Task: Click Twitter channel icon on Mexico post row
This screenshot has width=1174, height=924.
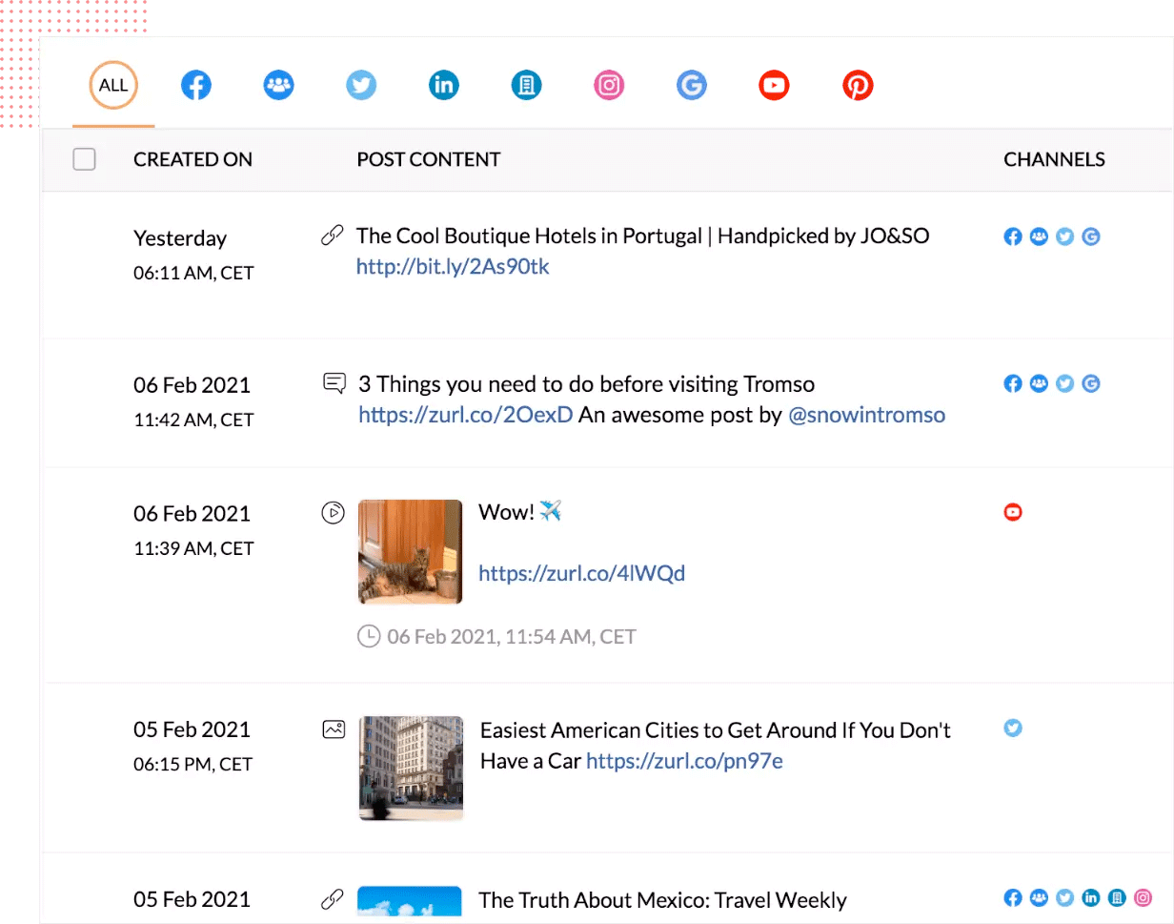Action: (x=1065, y=897)
